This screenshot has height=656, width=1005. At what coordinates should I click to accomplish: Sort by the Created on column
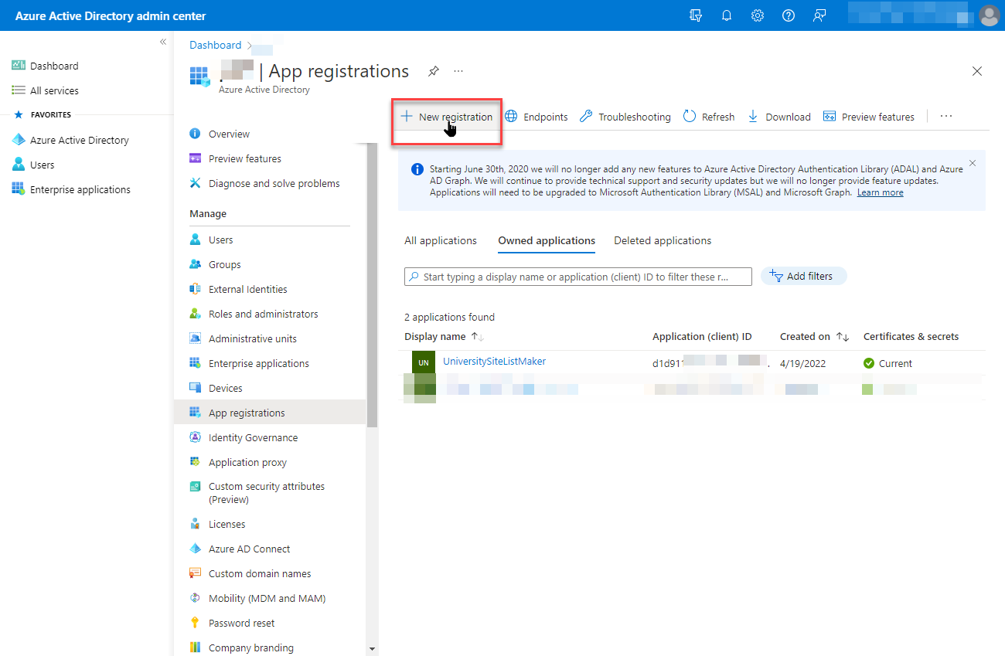[x=815, y=337]
